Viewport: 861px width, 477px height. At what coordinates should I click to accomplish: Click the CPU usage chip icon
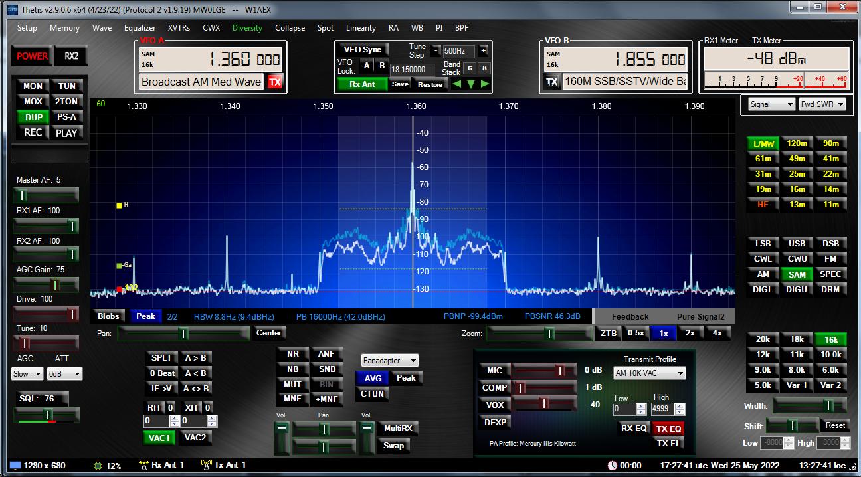coord(98,466)
